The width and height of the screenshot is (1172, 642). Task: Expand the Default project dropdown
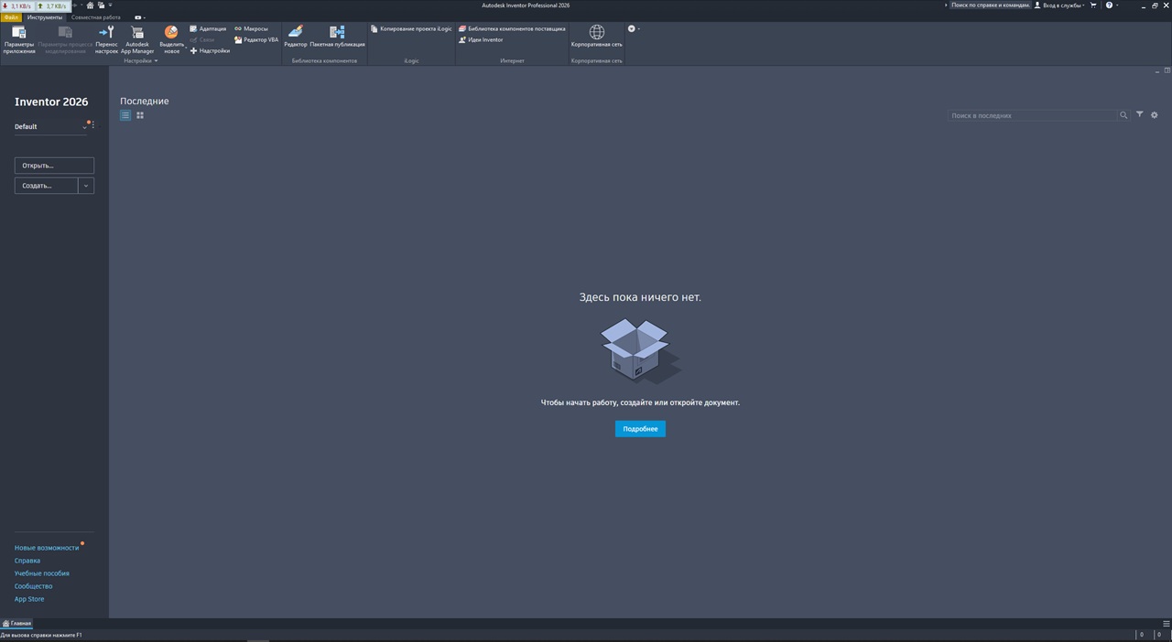[x=84, y=127]
